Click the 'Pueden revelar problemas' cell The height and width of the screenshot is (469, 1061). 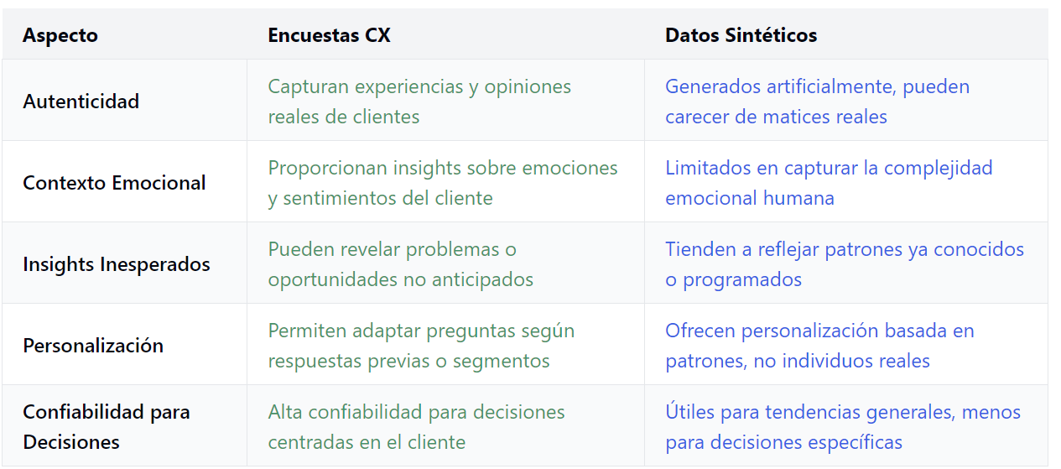coord(445,263)
